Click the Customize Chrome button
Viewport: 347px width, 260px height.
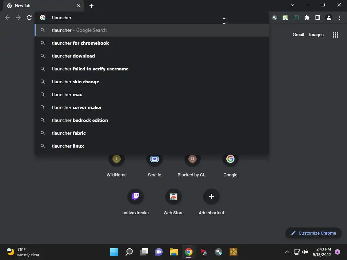pos(313,233)
